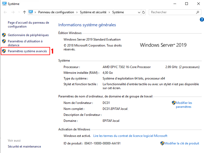Click the search magnifier icon
This screenshot has width=204, height=153.
(x=197, y=12)
